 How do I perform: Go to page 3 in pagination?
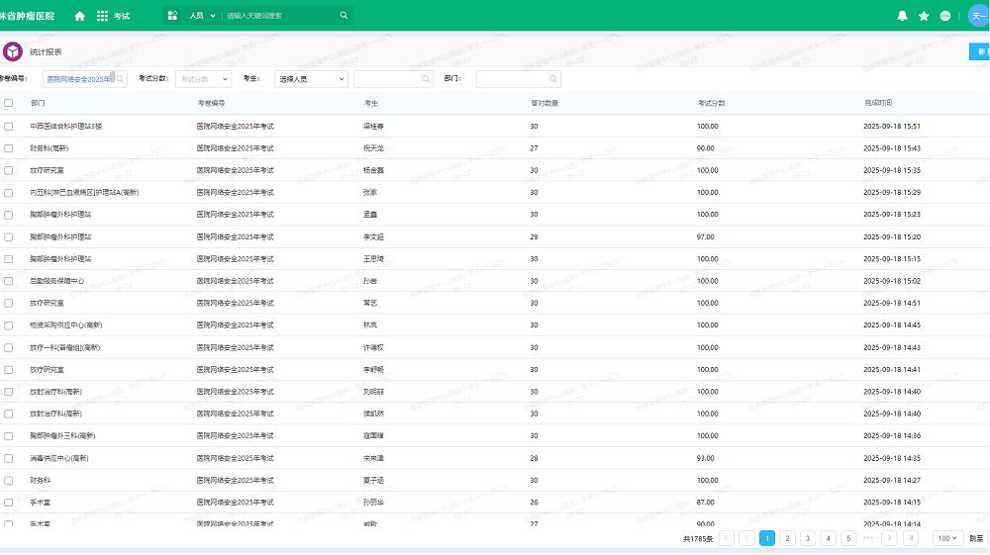click(x=808, y=538)
